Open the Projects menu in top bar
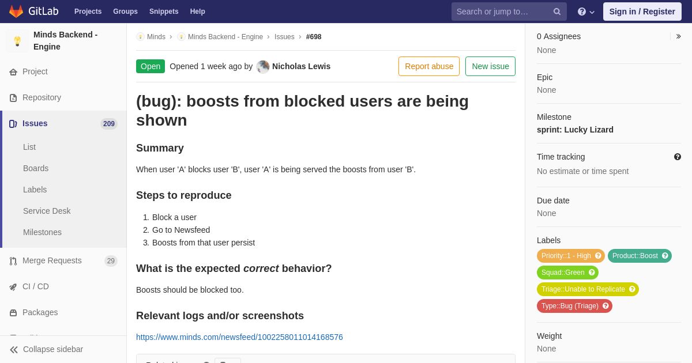This screenshot has width=692, height=363. [x=88, y=12]
